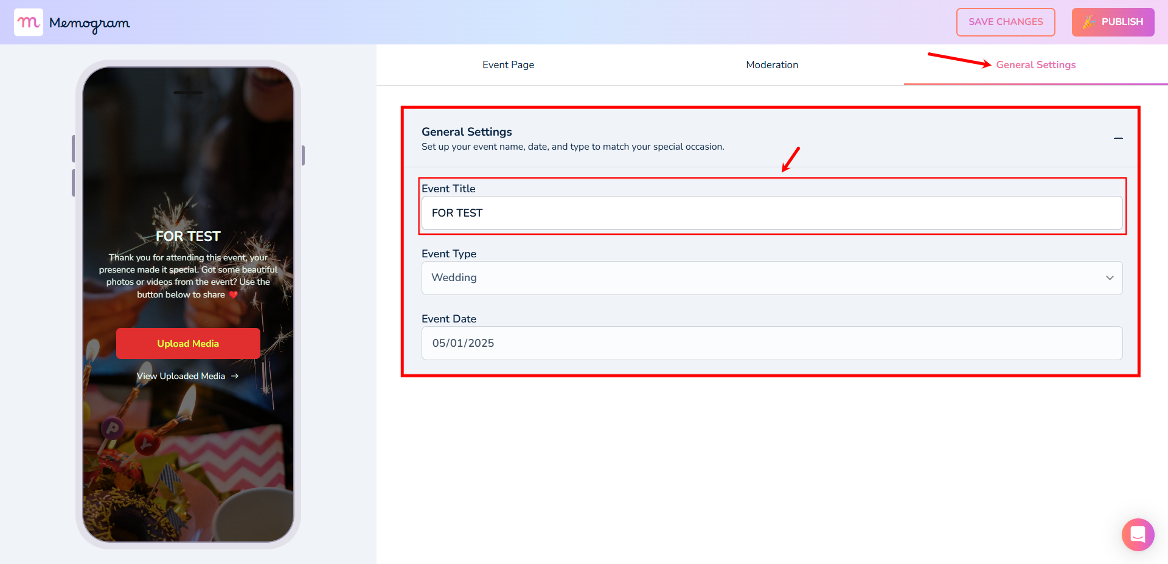Switch to the Moderation tab
The width and height of the screenshot is (1168, 564).
click(772, 65)
